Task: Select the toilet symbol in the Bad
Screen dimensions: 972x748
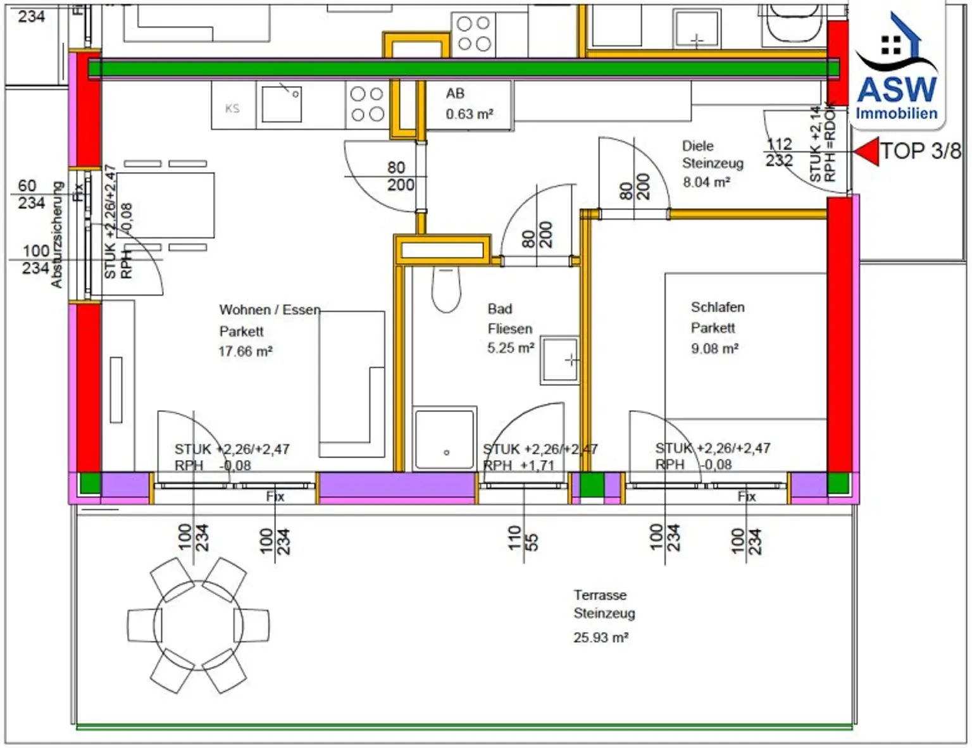Action: (446, 289)
